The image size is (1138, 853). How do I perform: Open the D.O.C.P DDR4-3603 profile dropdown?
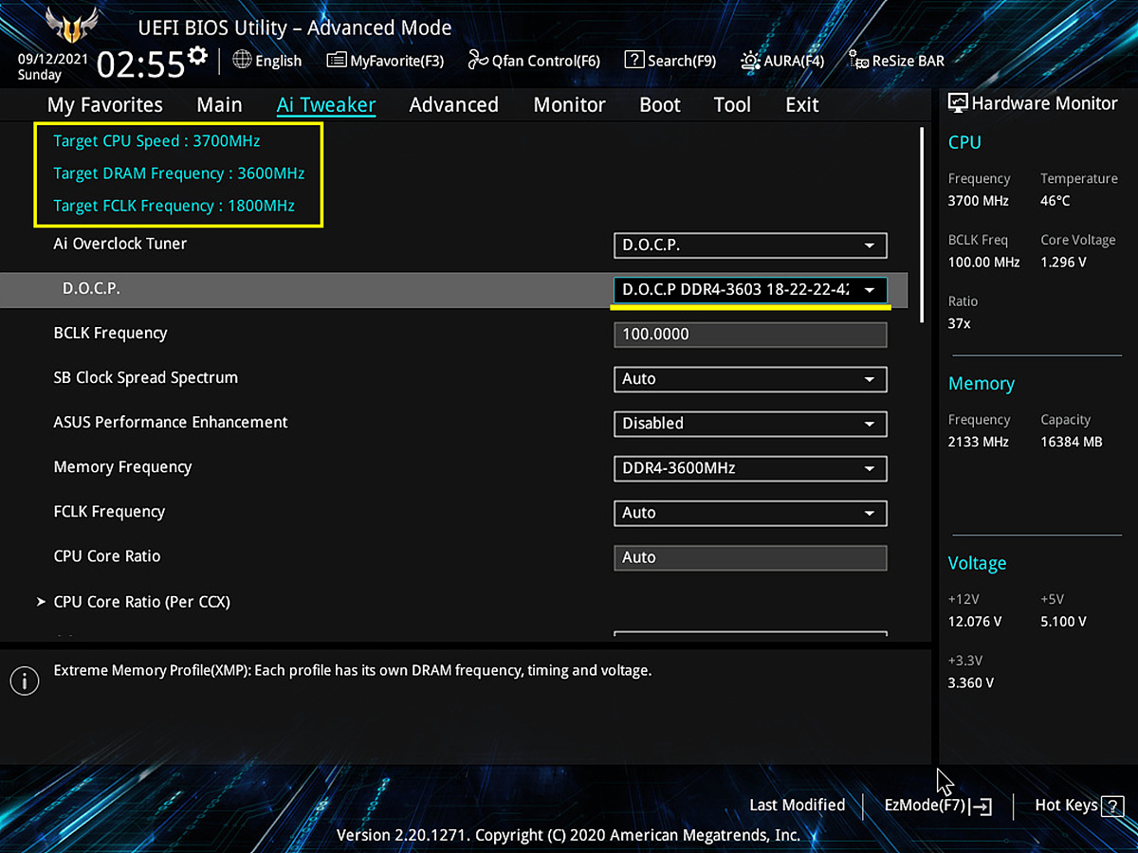pyautogui.click(x=750, y=290)
